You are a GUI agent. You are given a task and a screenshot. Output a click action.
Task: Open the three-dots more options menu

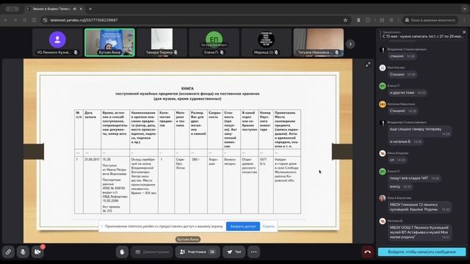coord(253,252)
